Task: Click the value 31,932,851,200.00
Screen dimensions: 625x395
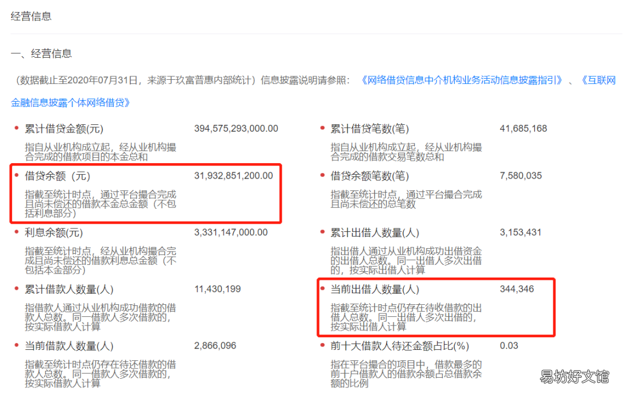Action: tap(234, 176)
